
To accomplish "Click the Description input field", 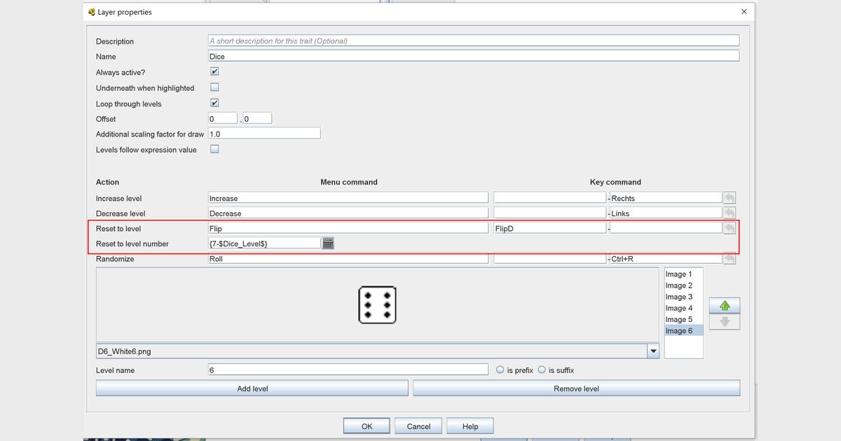I will click(x=474, y=41).
